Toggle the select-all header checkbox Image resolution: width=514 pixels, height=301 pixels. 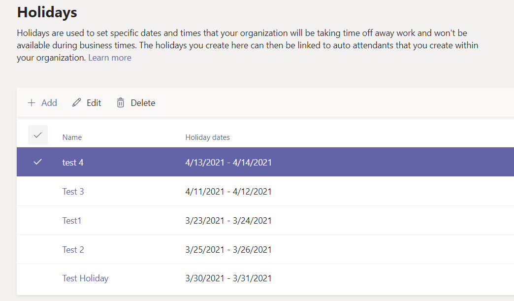click(x=38, y=135)
